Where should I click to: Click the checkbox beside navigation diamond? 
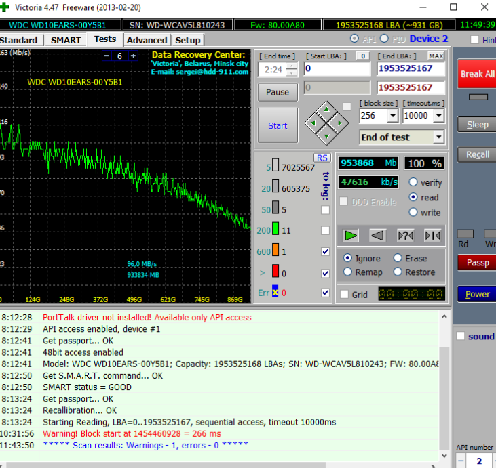tap(347, 106)
